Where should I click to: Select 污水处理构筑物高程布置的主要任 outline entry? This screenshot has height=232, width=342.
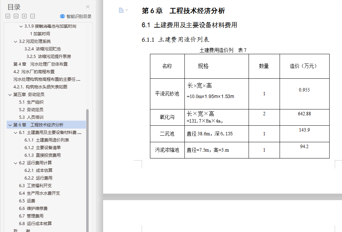[47, 79]
